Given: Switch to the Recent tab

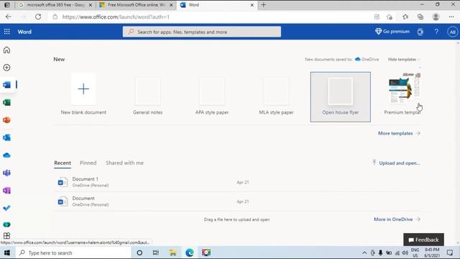Looking at the screenshot, I should coord(63,163).
